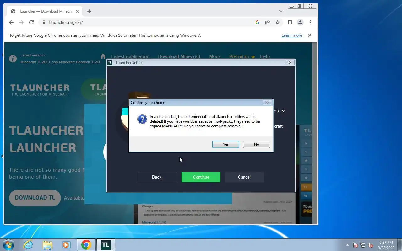Click the orange TL button in the preview sidebar

pyautogui.click(x=306, y=187)
